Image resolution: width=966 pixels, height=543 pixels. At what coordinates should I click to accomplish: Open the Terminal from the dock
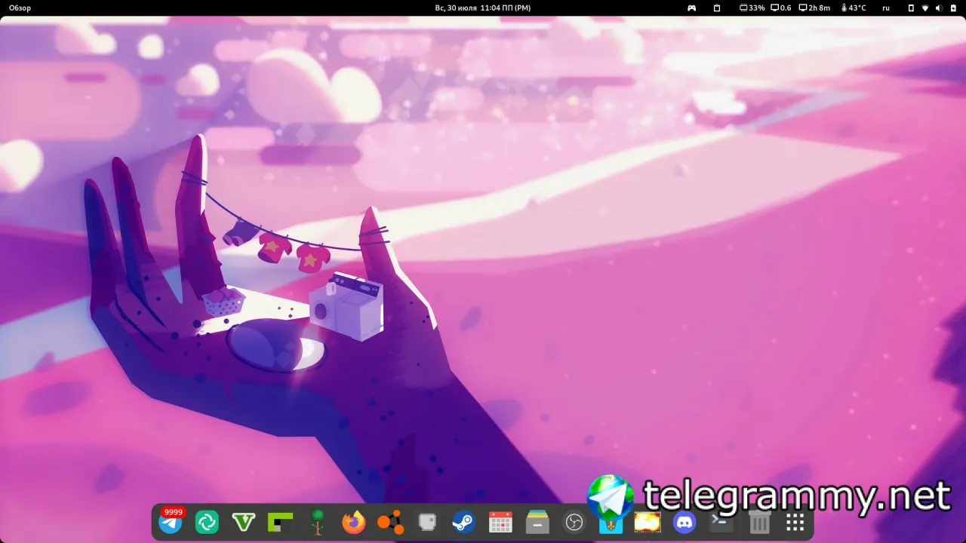(721, 522)
